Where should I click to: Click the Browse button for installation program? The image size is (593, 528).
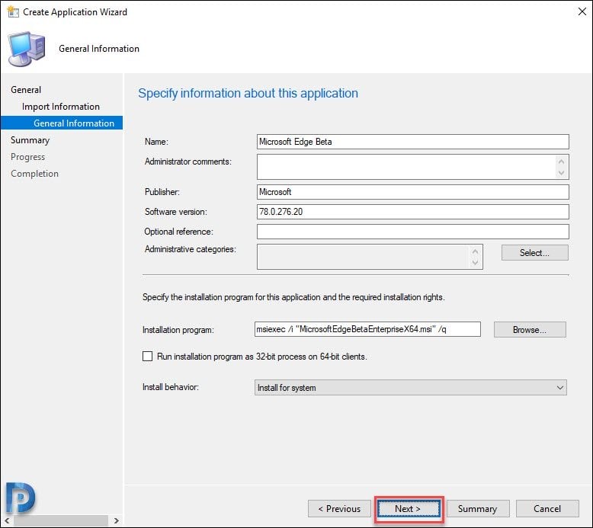pyautogui.click(x=530, y=330)
